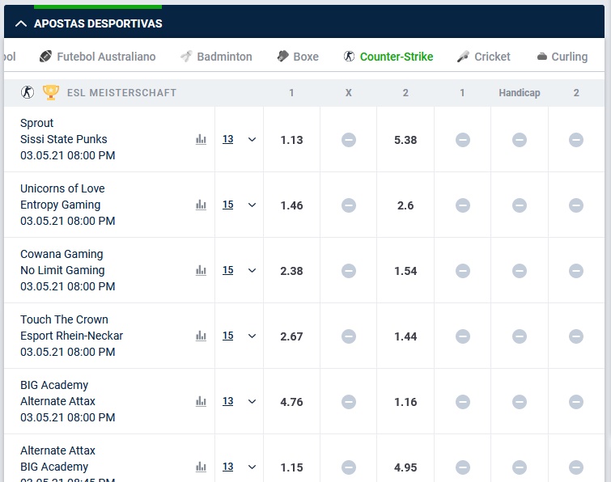Screen dimensions: 611x482
Task: Collapse the Apostas Desportivas section chevron
Action: (21, 23)
